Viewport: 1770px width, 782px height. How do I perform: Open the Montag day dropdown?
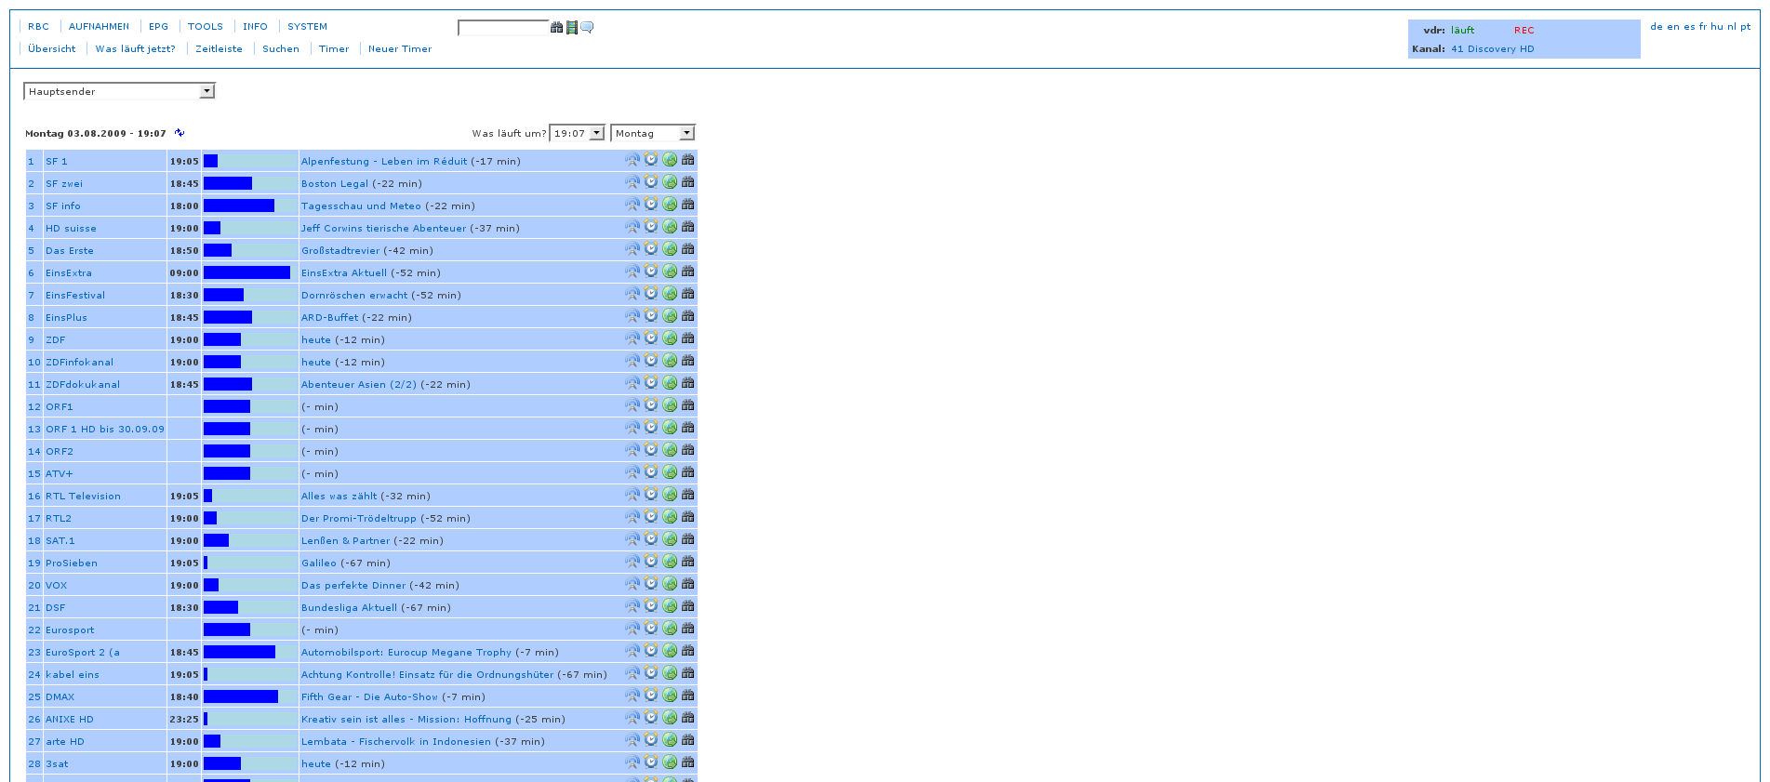pos(653,133)
